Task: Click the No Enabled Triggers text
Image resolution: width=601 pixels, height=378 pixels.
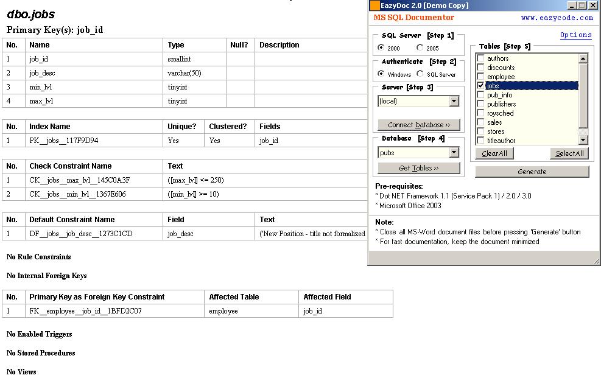Action: pos(39,334)
